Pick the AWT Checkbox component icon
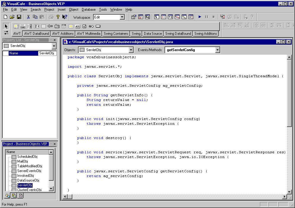Image resolution: width=295 pixels, height=208 pixels. [x=84, y=26]
